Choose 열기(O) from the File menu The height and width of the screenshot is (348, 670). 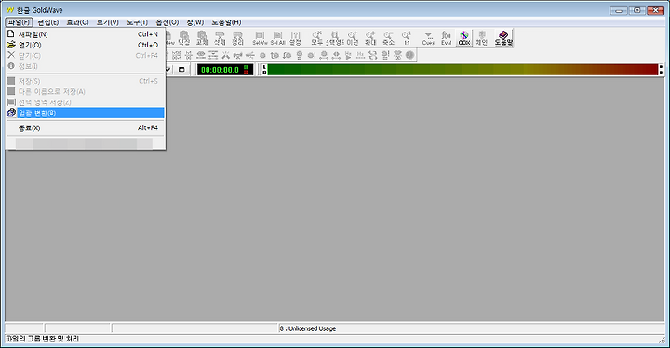pyautogui.click(x=85, y=45)
